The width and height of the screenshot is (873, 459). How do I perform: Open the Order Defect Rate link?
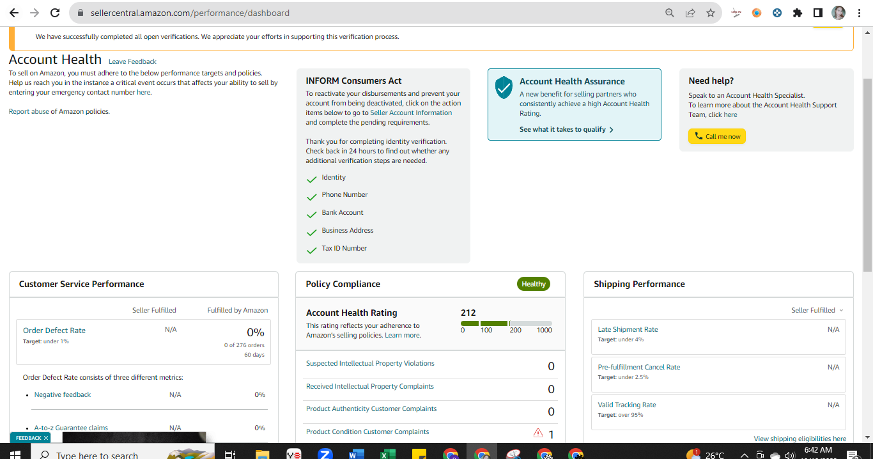[54, 331]
